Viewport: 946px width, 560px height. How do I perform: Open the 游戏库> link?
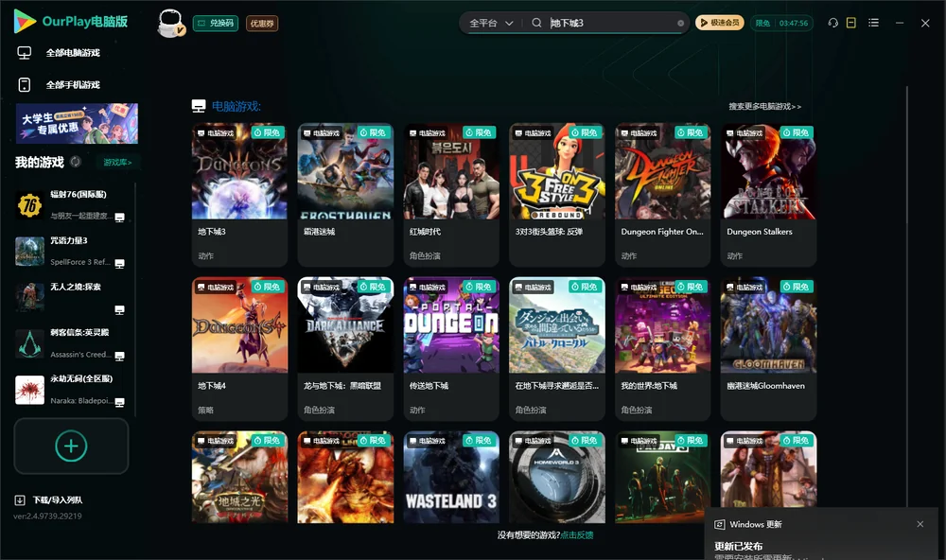[117, 163]
